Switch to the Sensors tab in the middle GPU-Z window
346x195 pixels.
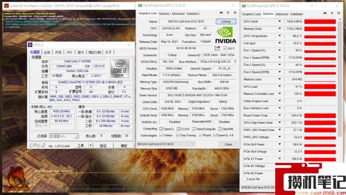click(x=164, y=14)
